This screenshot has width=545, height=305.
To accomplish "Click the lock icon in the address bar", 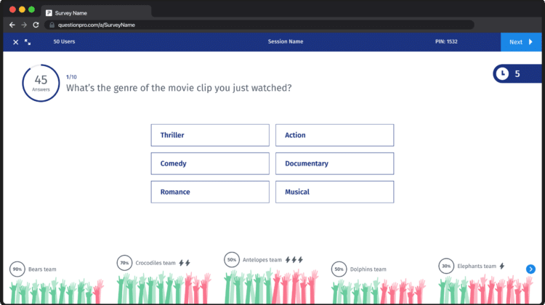I will coord(50,25).
